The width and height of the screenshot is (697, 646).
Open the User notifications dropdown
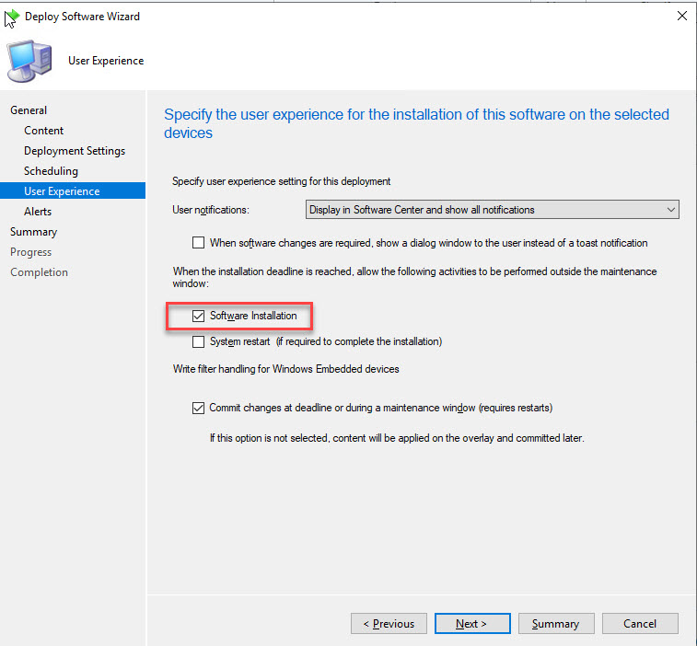click(x=492, y=210)
